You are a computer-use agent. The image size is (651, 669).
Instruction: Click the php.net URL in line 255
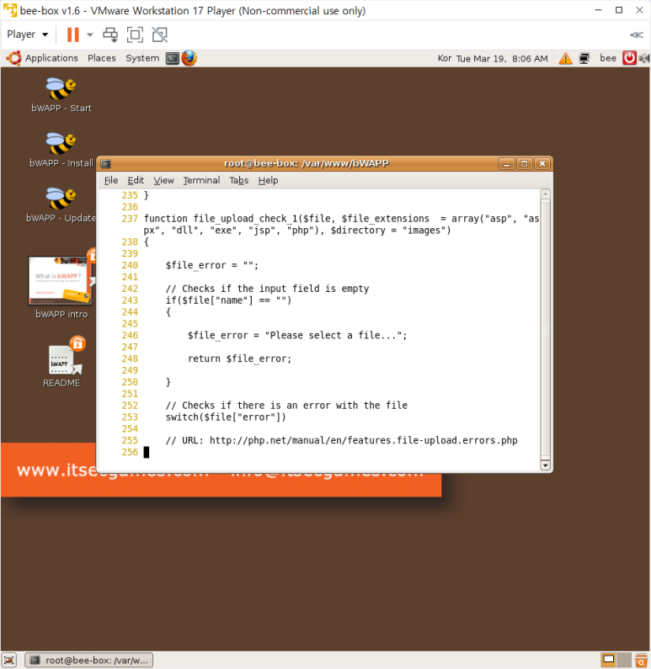(x=363, y=440)
